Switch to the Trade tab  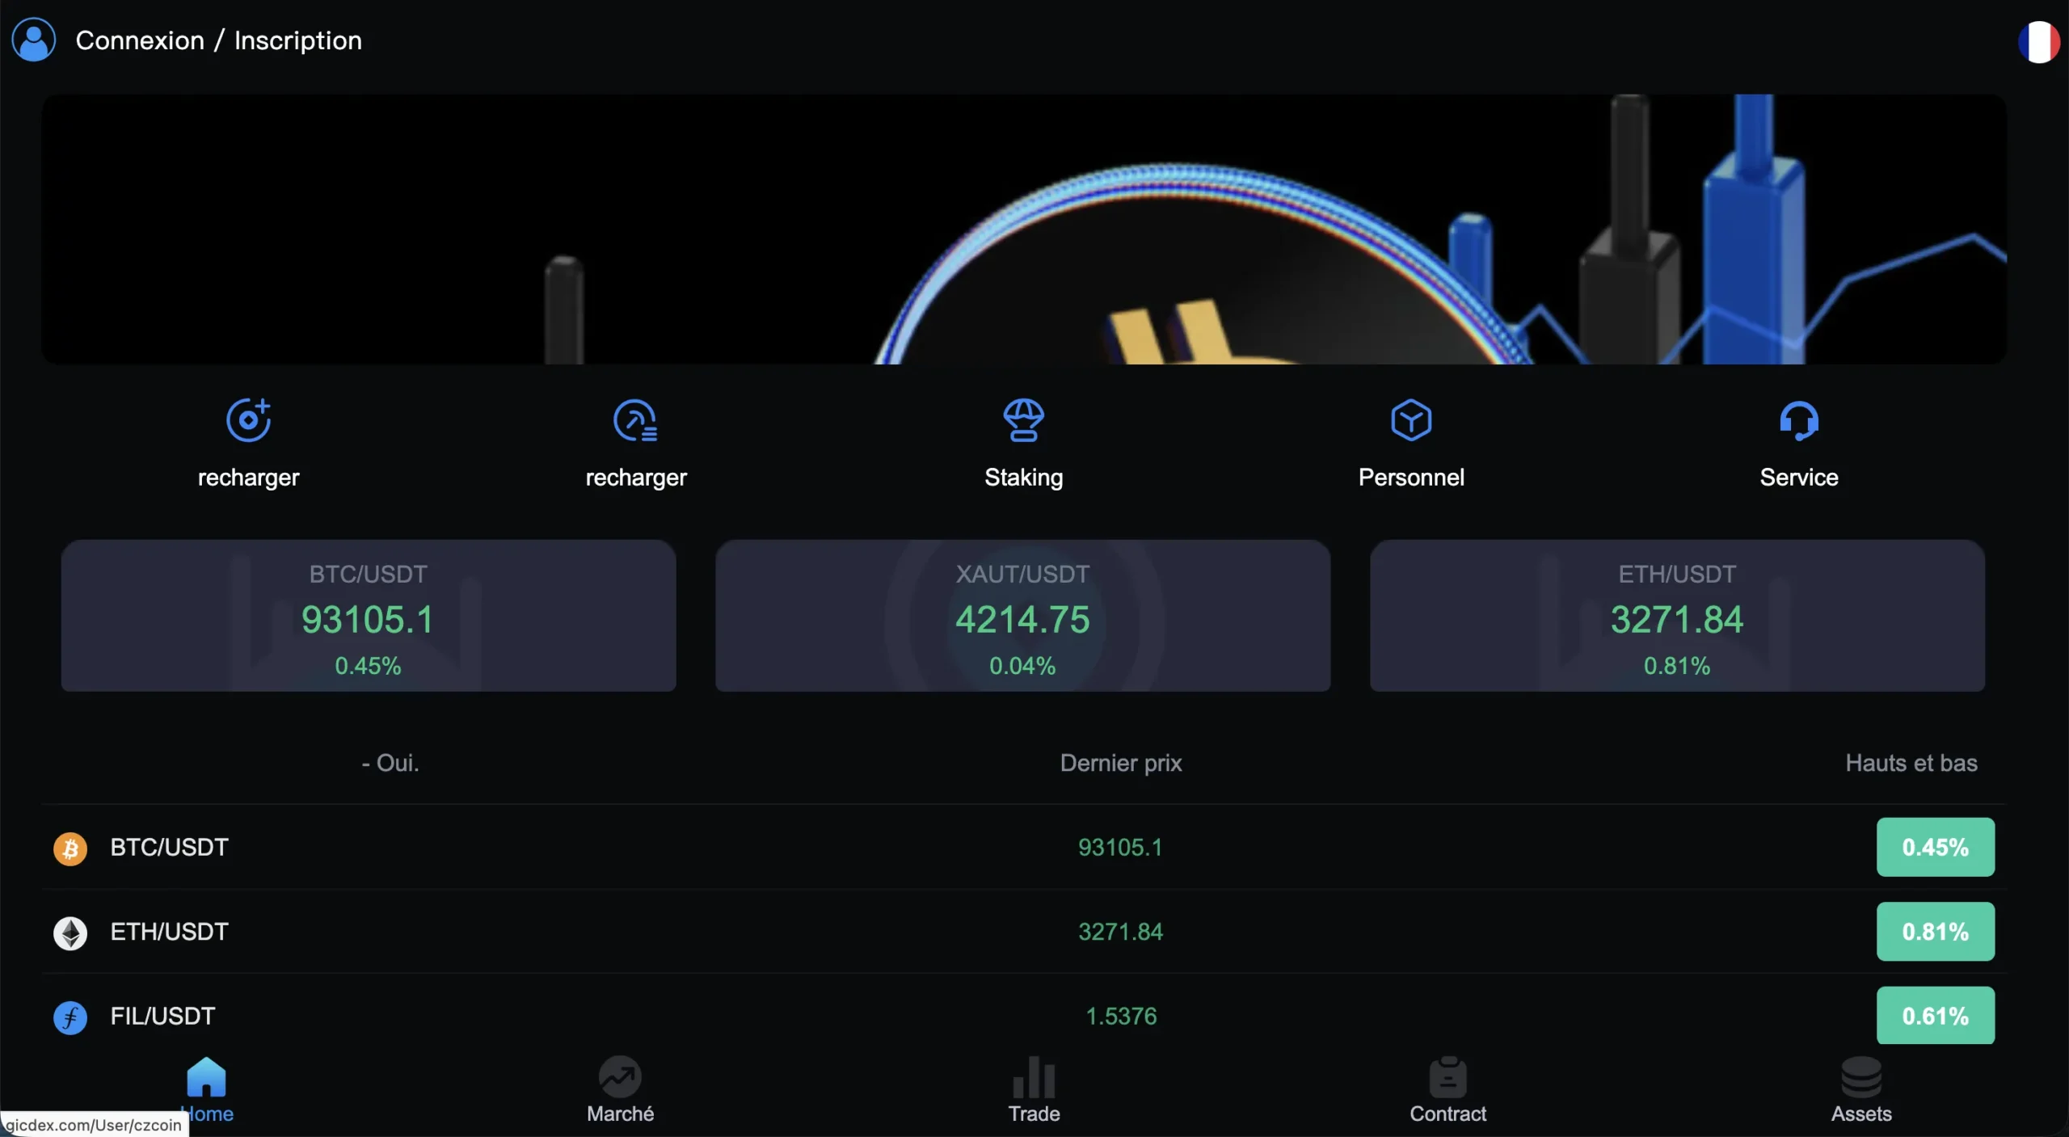pyautogui.click(x=1034, y=1089)
